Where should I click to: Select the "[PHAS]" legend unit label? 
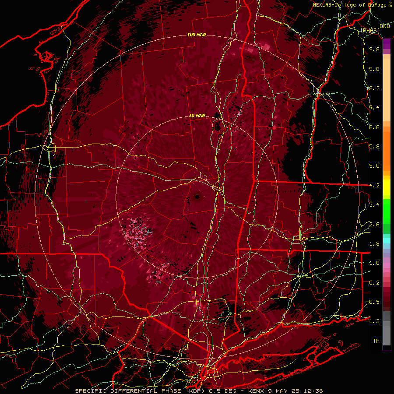point(370,31)
